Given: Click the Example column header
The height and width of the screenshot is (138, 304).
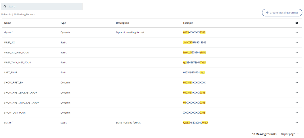Looking at the screenshot, I should click(x=188, y=23).
